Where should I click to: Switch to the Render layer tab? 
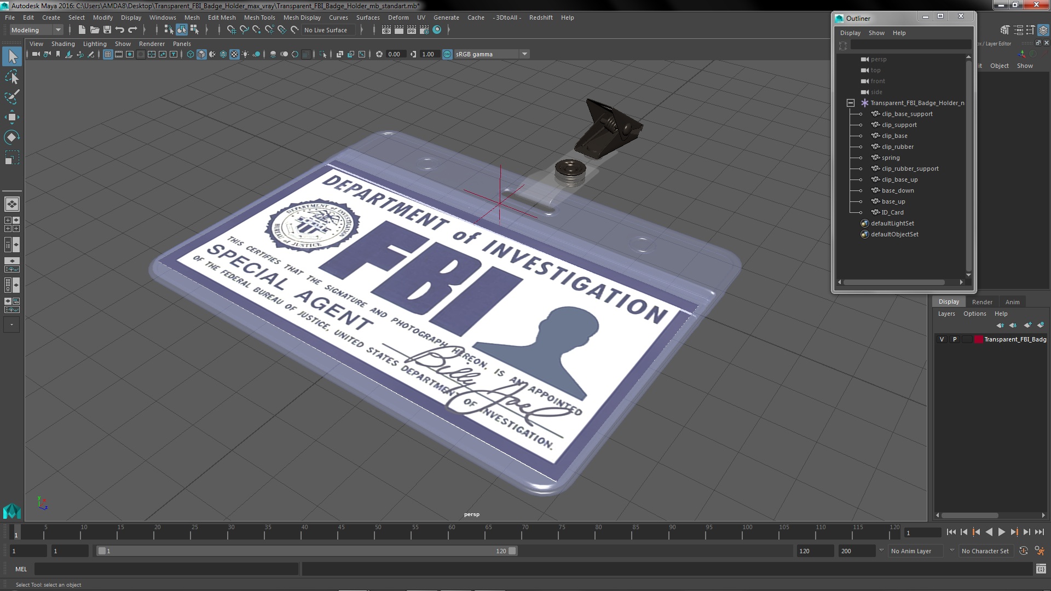tap(982, 302)
